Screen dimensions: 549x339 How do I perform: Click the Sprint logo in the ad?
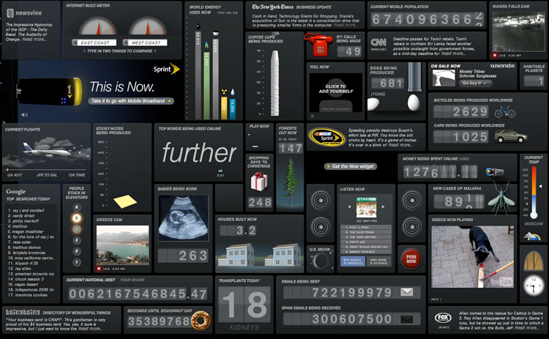pos(166,69)
